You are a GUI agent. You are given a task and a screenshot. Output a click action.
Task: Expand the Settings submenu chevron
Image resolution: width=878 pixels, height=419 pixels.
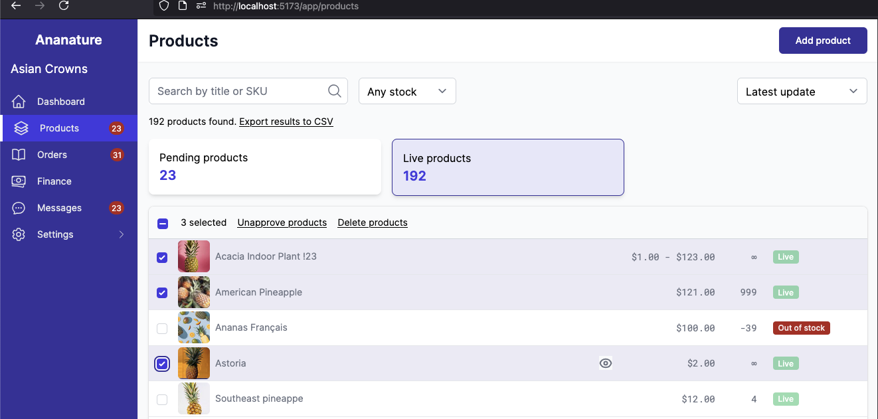(x=121, y=234)
